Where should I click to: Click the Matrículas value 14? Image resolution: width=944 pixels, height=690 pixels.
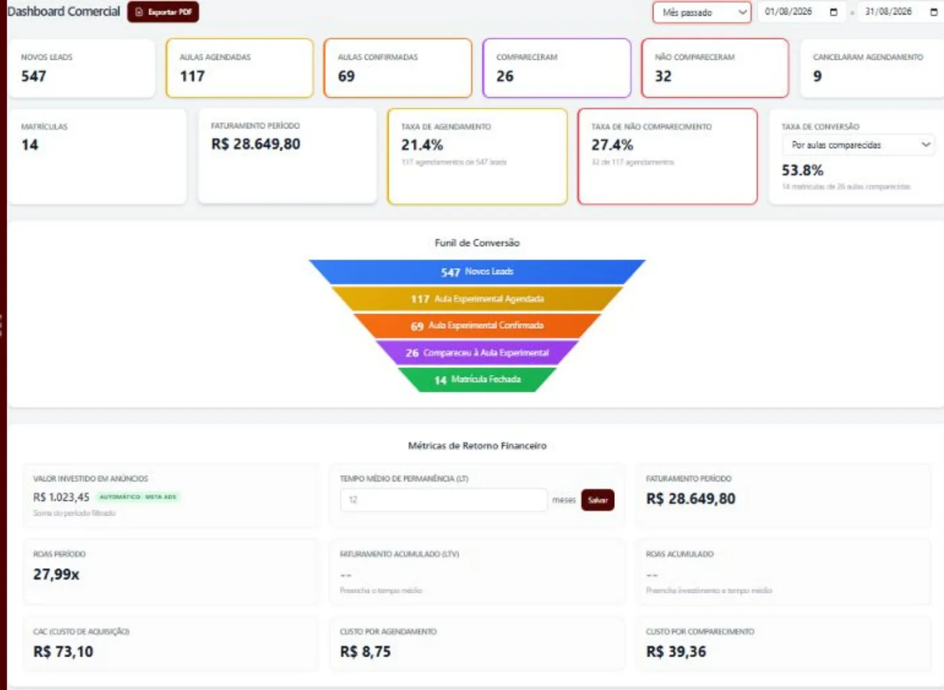click(30, 145)
